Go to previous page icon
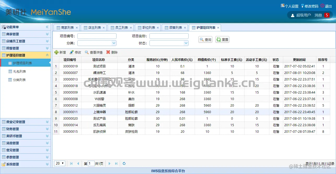This screenshot has width=336, height=174. tap(78, 164)
